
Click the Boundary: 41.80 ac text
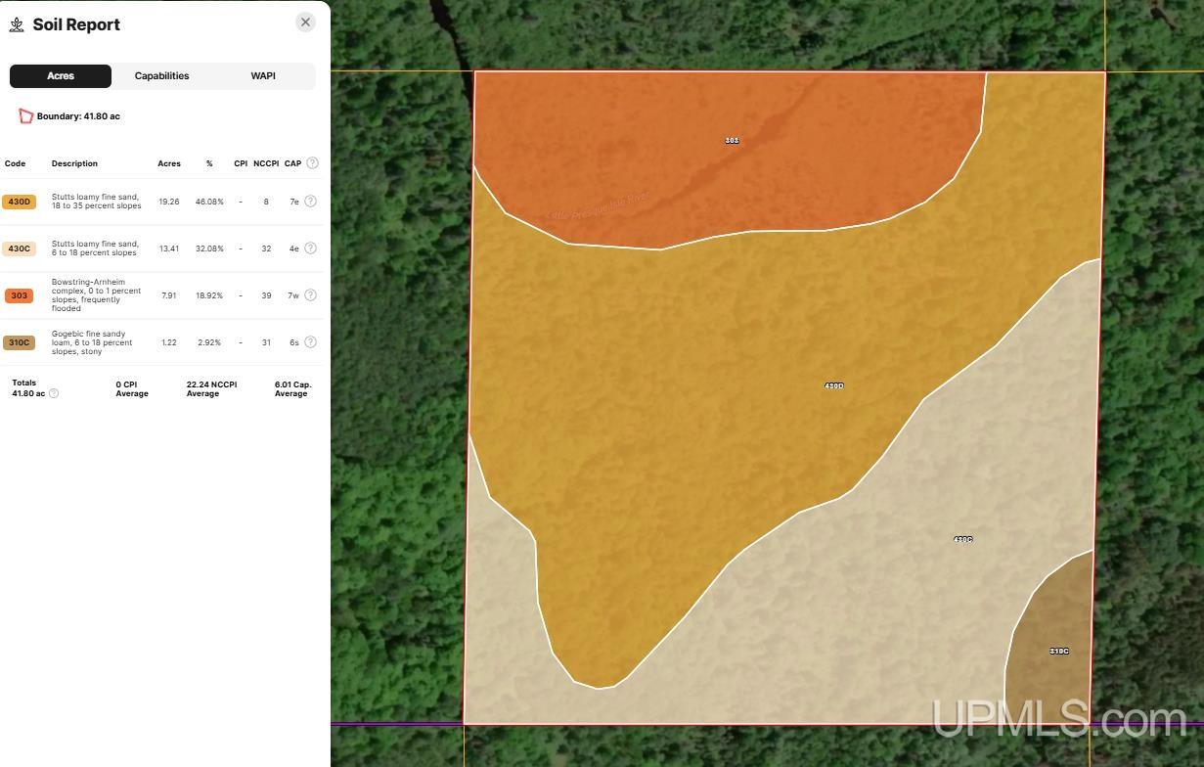(78, 116)
